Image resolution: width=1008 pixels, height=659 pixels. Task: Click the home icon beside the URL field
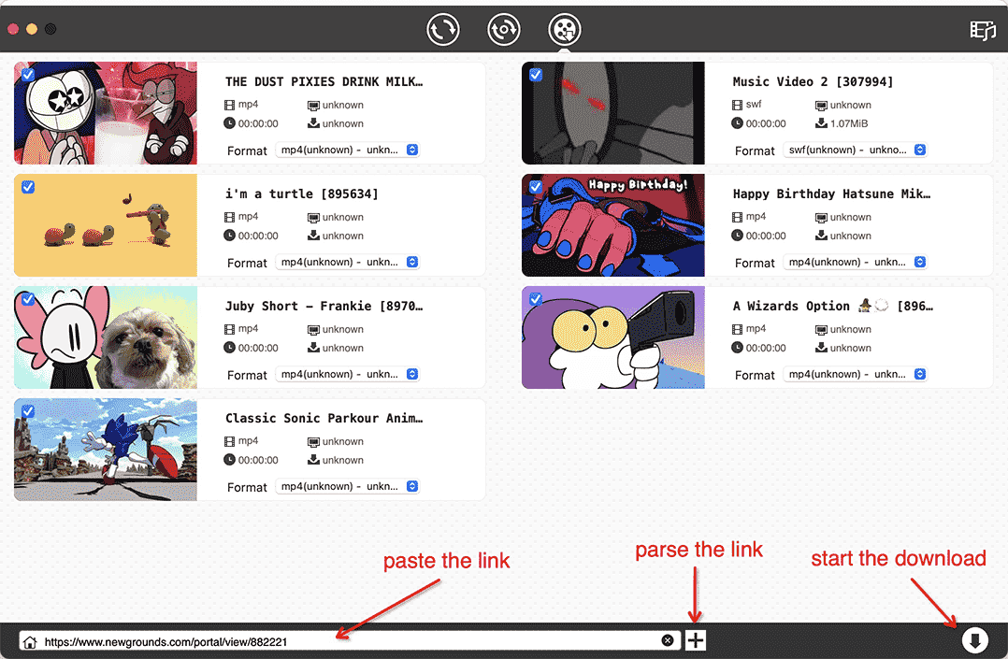click(x=30, y=641)
